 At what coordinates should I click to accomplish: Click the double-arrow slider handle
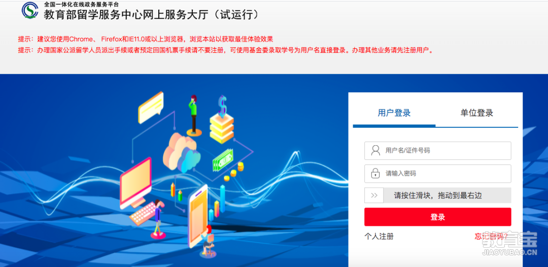pos(374,195)
